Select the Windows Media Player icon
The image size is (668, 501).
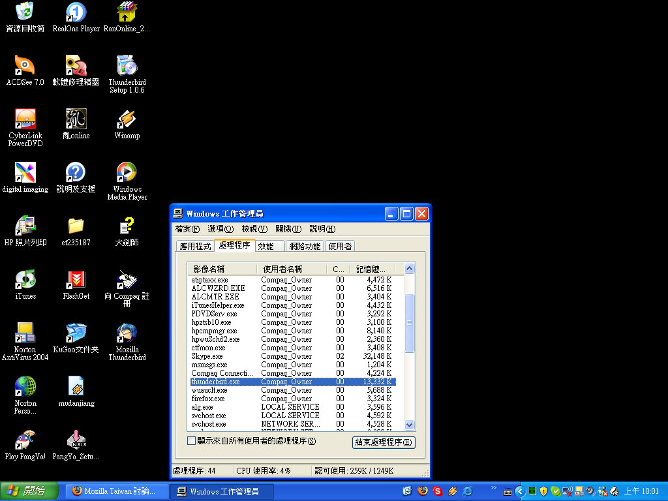[127, 173]
